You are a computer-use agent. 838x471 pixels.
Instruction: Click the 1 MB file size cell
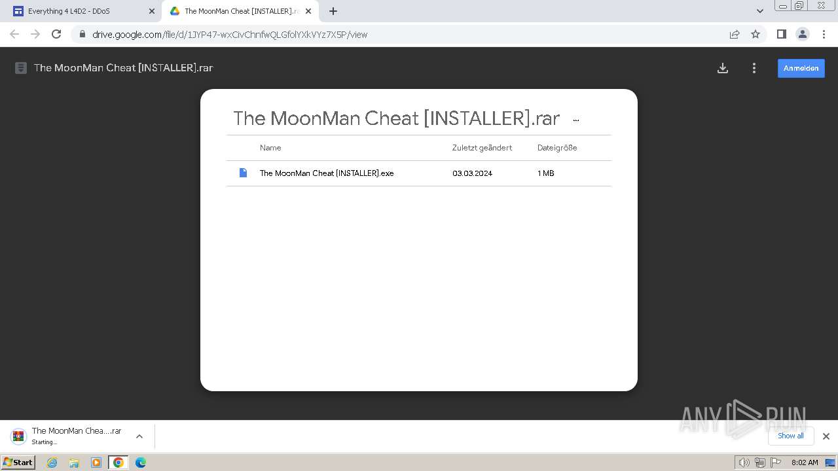point(545,173)
